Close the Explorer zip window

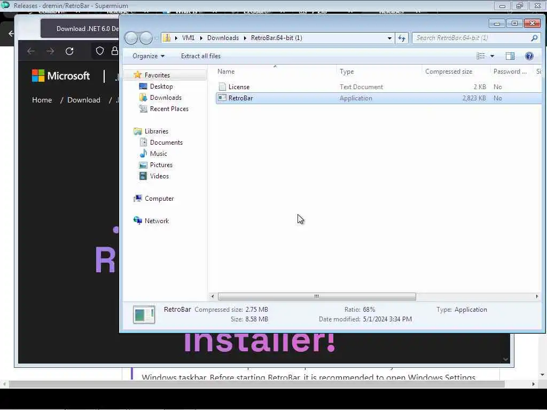533,23
